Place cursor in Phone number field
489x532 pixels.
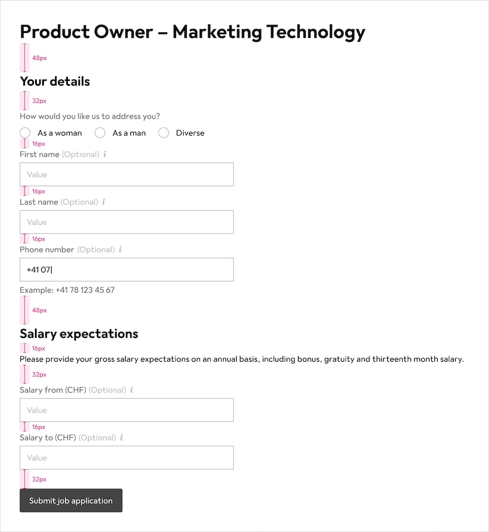click(x=127, y=270)
